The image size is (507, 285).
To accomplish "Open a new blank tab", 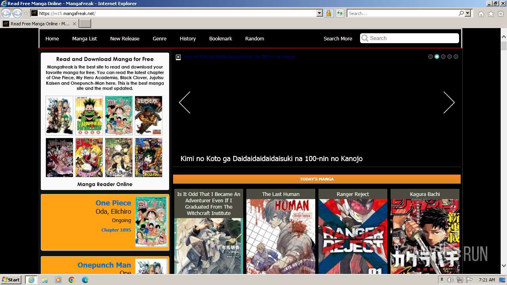I will pos(85,24).
